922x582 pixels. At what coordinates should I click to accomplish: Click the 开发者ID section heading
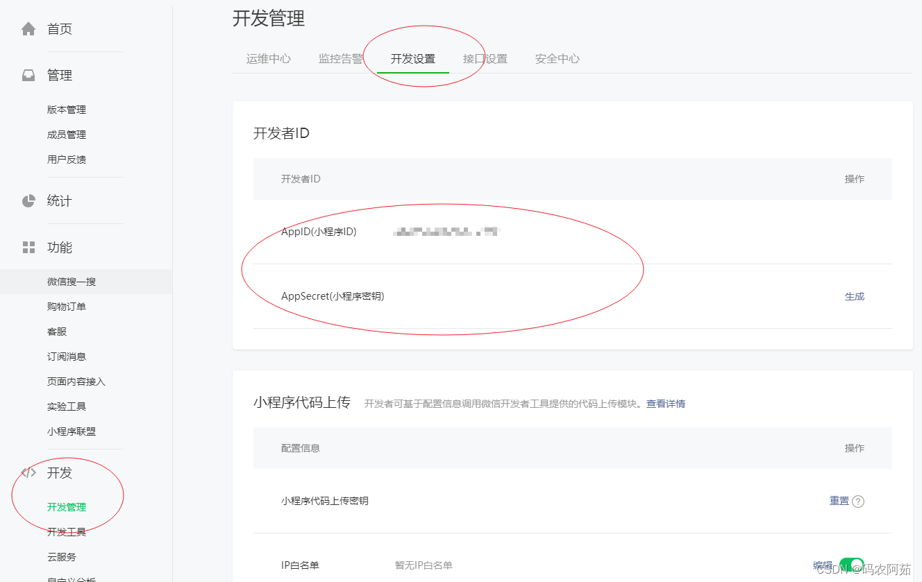[281, 133]
